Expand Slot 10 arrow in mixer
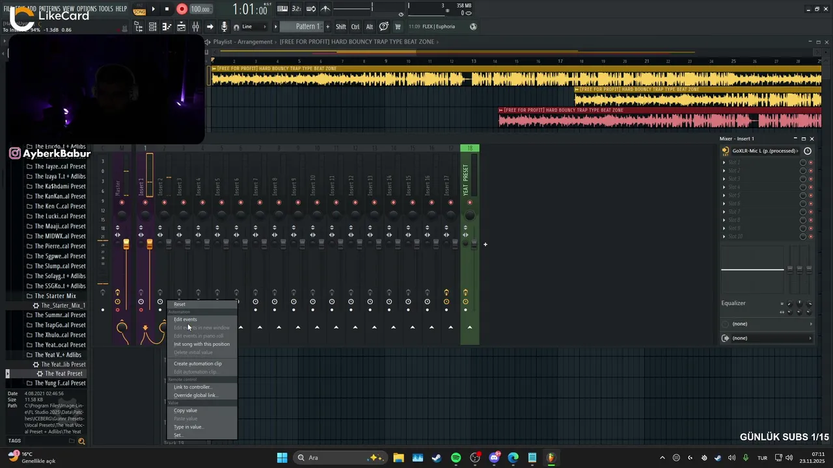The height and width of the screenshot is (468, 833). (724, 236)
